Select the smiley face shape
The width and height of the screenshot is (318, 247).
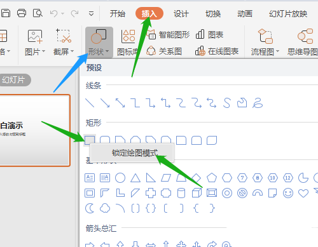288,193
